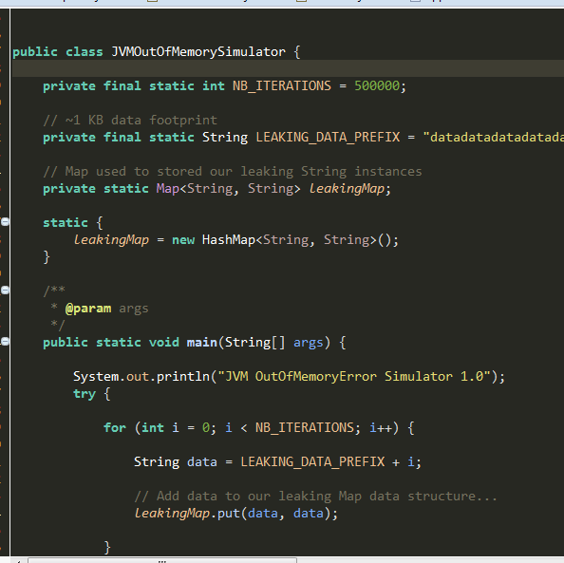Screen dimensions: 564x563
Task: Click leakingMap in the put statement
Action: 172,514
